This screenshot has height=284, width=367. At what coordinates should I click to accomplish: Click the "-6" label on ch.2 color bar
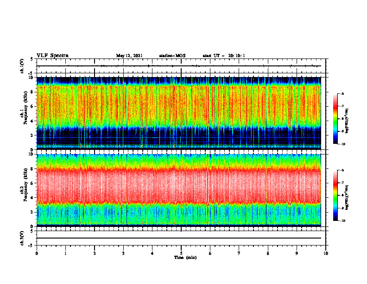pyautogui.click(x=342, y=170)
